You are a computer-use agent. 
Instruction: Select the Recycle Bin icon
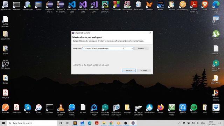pos(138,6)
